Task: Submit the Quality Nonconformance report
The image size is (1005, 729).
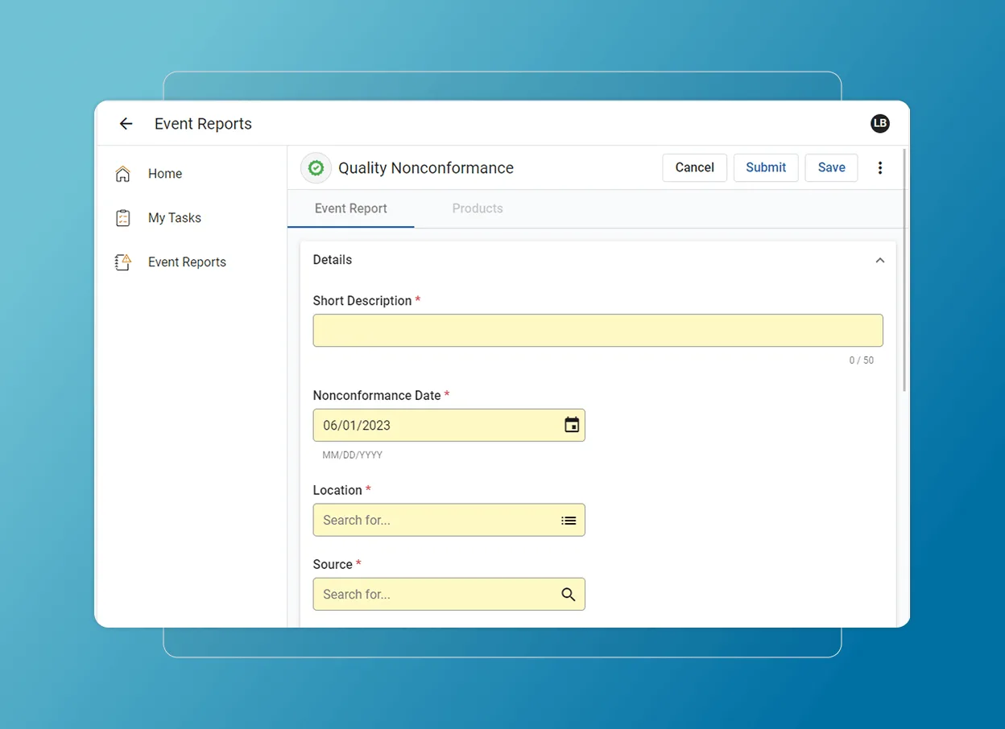Action: 765,167
